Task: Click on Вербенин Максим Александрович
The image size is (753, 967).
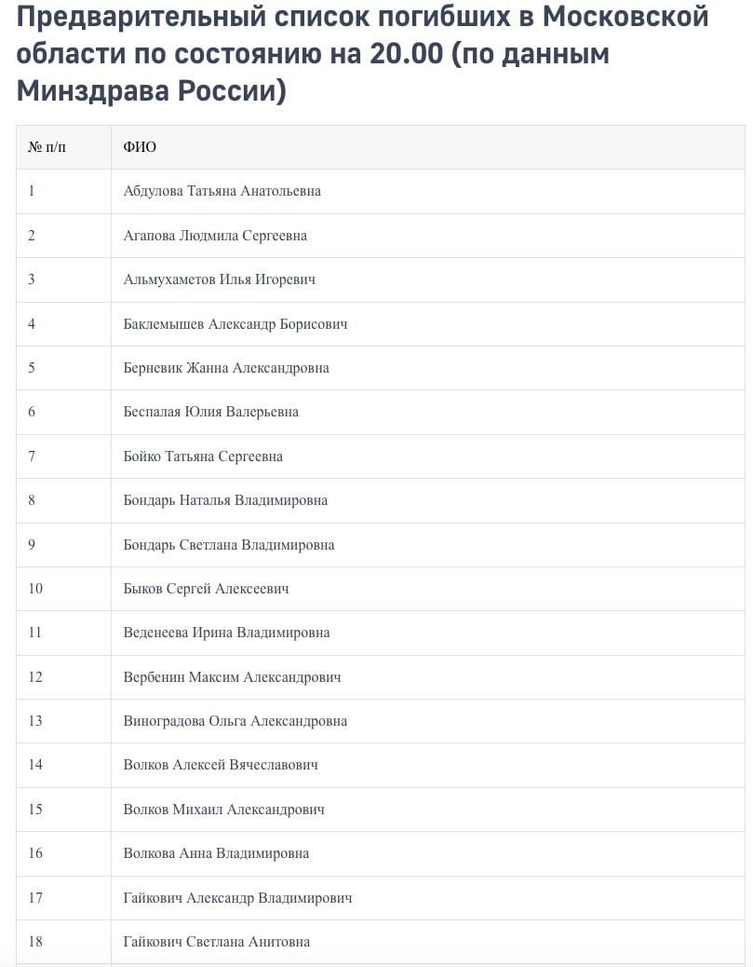Action: [232, 677]
